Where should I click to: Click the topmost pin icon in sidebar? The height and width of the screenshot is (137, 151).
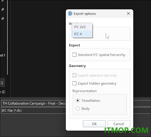coord(2,1)
